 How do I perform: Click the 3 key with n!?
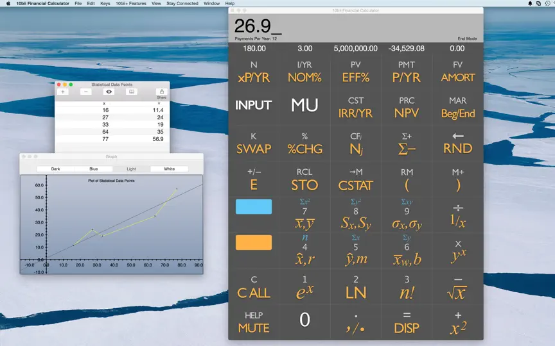(407, 288)
